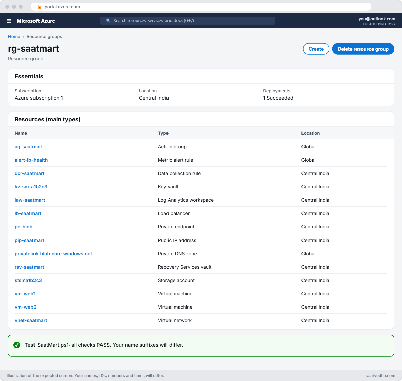Click the 'Private endpoint' type cell

coord(176,227)
